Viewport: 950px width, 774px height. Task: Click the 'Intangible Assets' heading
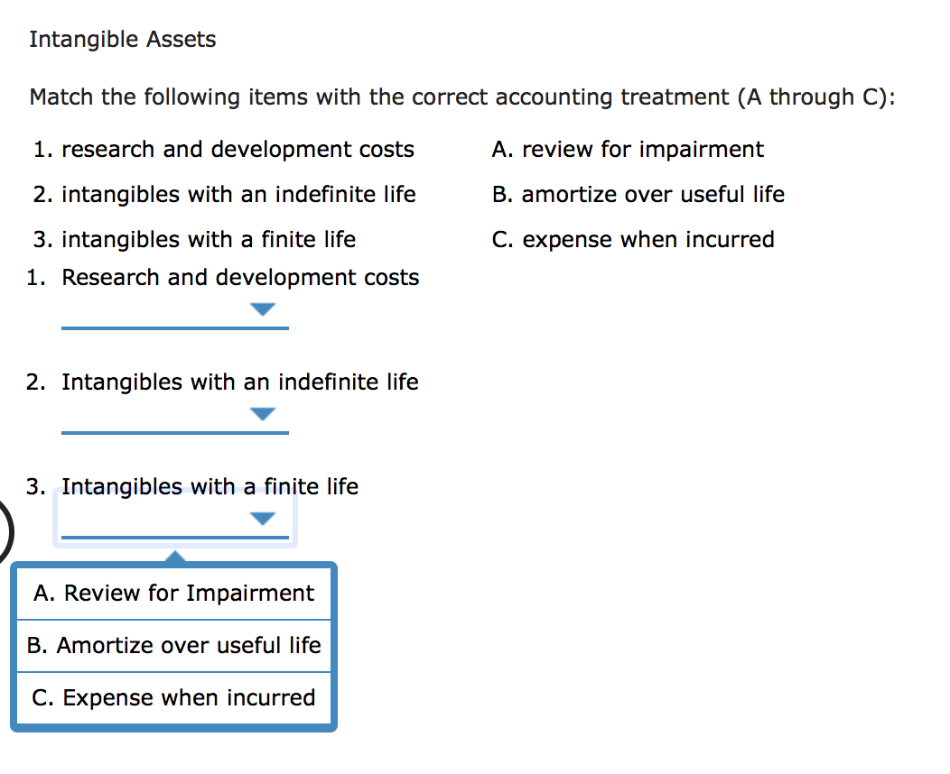click(122, 39)
